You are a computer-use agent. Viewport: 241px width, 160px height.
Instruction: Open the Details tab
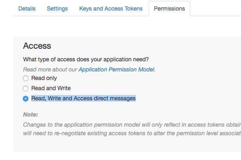pos(27,9)
